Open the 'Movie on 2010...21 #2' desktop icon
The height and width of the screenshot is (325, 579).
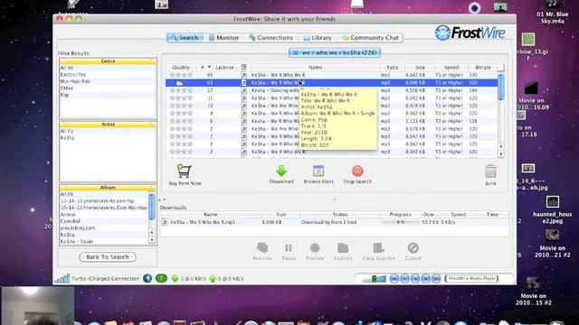tap(553, 244)
